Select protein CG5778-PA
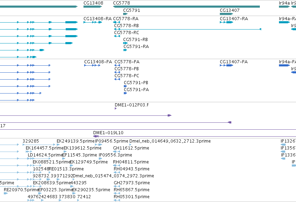296x202 pixels. point(127,62)
